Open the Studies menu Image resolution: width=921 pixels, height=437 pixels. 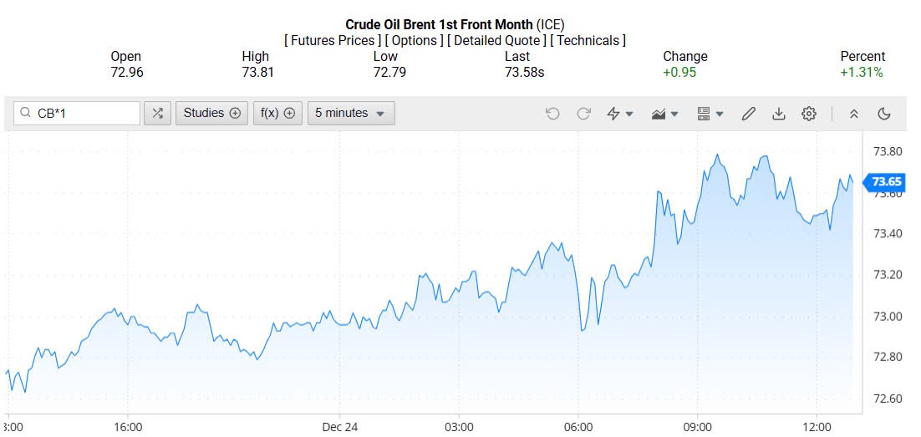click(x=211, y=114)
